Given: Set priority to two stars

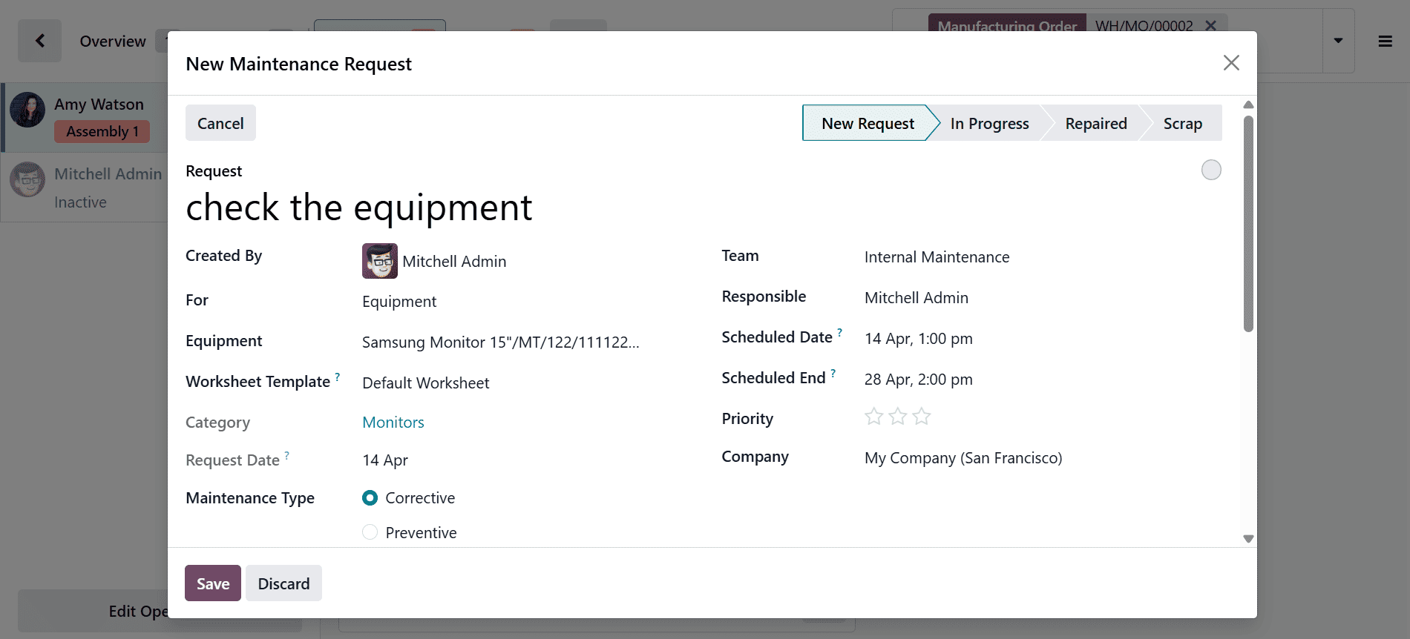Looking at the screenshot, I should point(898,417).
